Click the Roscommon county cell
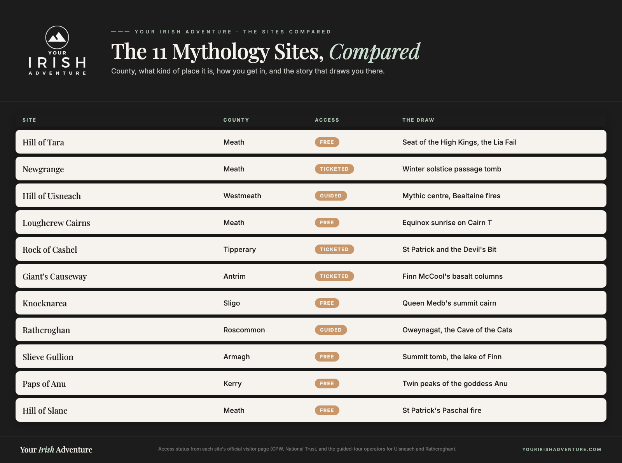Viewport: 622px width, 463px height. pos(244,330)
